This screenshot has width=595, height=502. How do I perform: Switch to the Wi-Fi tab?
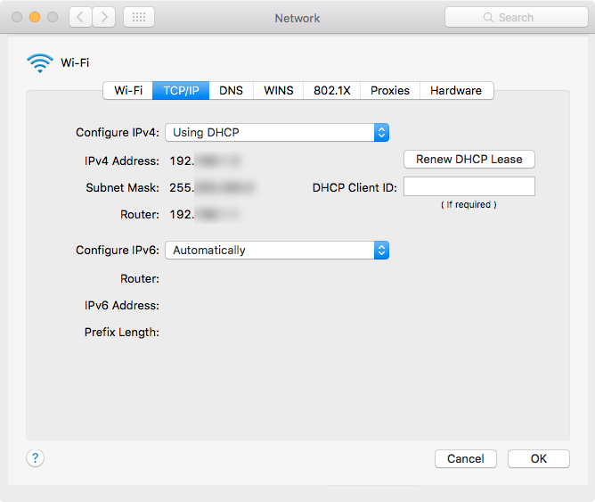click(x=128, y=90)
